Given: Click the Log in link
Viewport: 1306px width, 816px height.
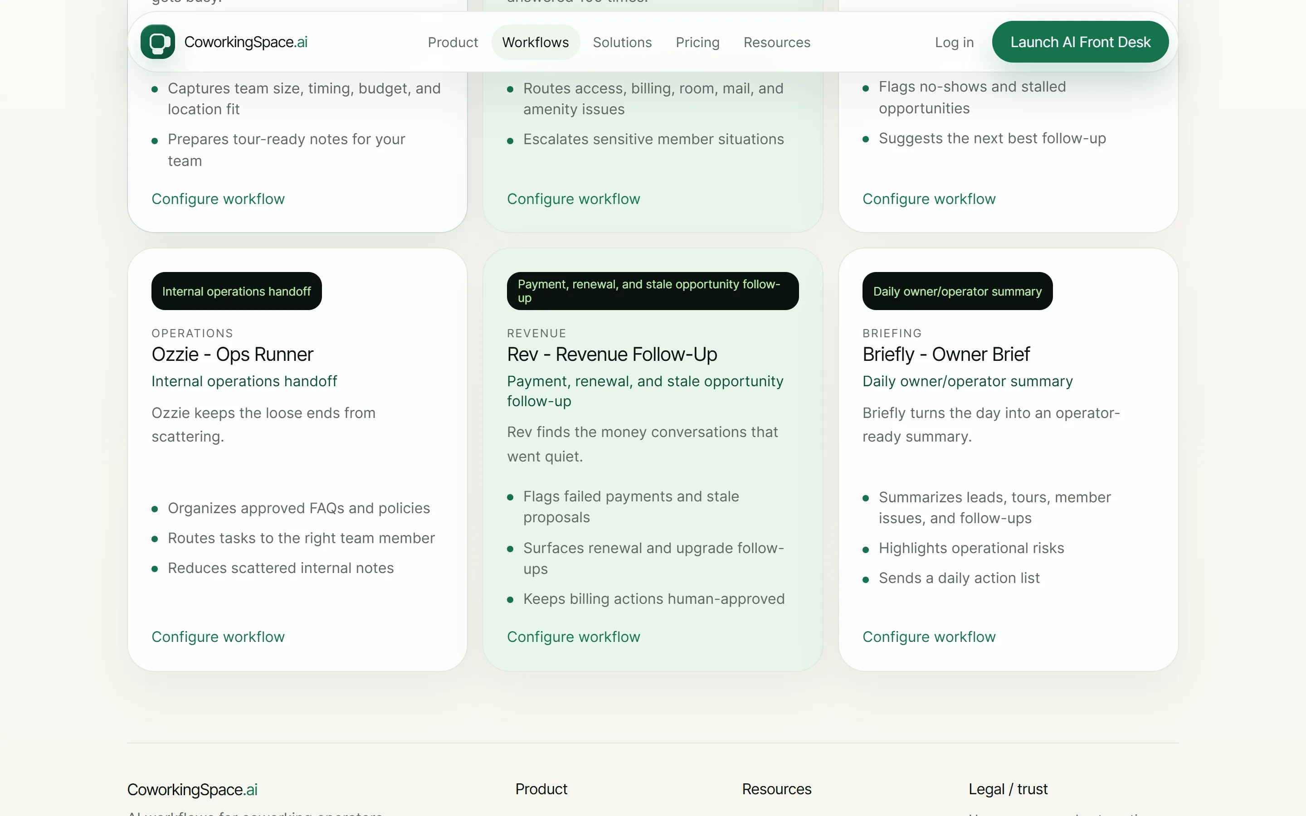Looking at the screenshot, I should click(954, 42).
